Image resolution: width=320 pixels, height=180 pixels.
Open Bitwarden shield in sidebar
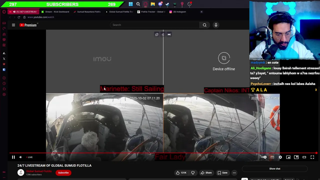pyautogui.click(x=4, y=70)
